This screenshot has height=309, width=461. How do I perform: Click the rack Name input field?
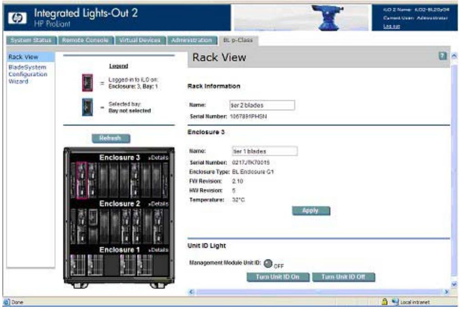262,105
